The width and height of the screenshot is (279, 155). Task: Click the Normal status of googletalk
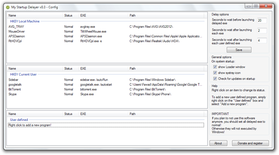68,85
